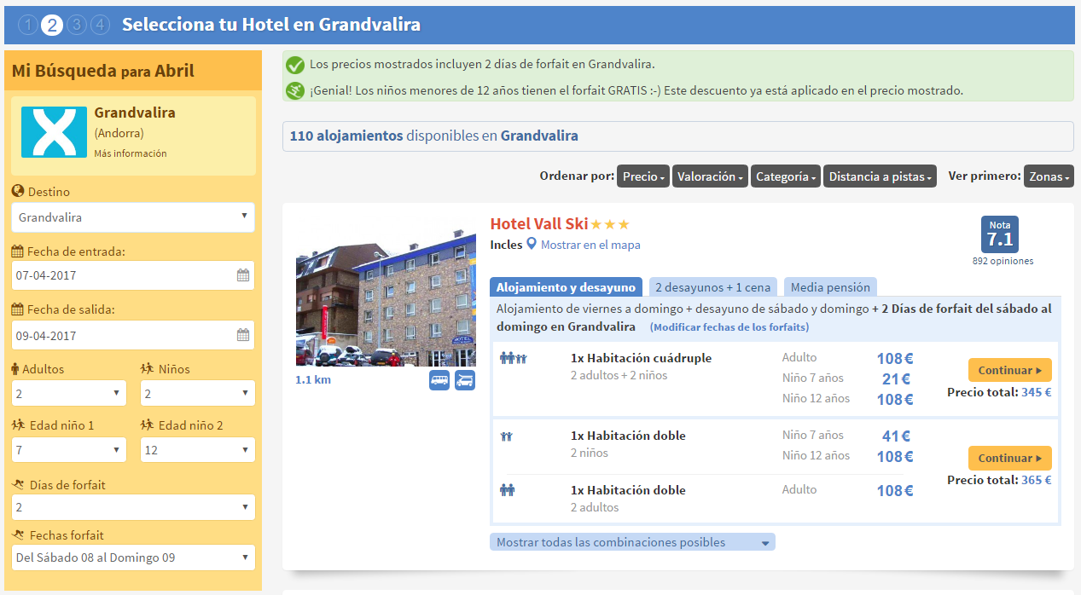The height and width of the screenshot is (595, 1081).
Task: Click the parking/car icon under hotel photo
Action: click(x=465, y=380)
